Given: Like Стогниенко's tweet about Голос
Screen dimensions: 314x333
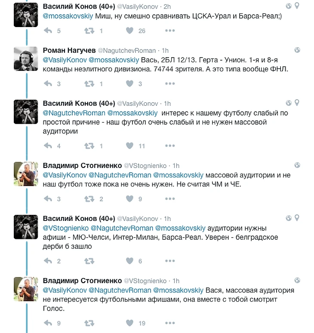Looking at the screenshot, I should (129, 323).
